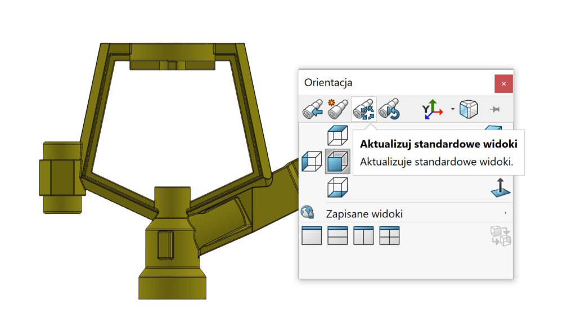Expand the Zapisane widoki submenu arrow
Image resolution: width=576 pixels, height=335 pixels.
coord(505,213)
